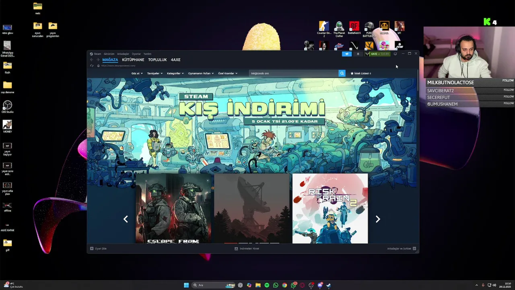Open the cap deneme folder
The image size is (515, 290).
click(x=7, y=87)
